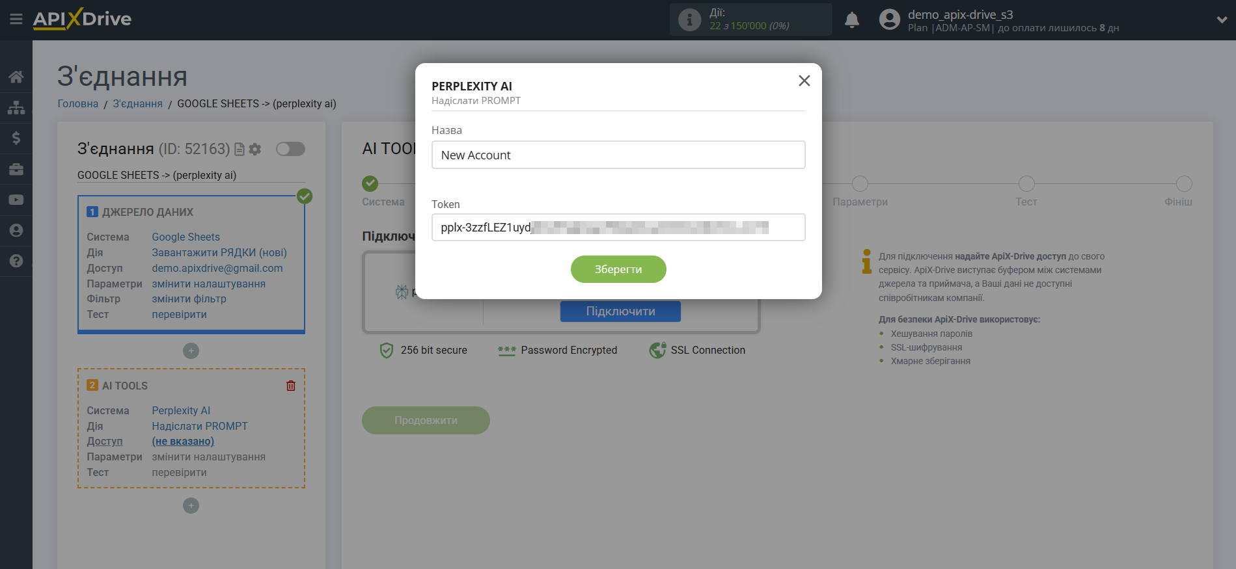Screen dimensions: 1236x569
Task: Delete the AI TOOLS block trash icon
Action: coord(291,386)
